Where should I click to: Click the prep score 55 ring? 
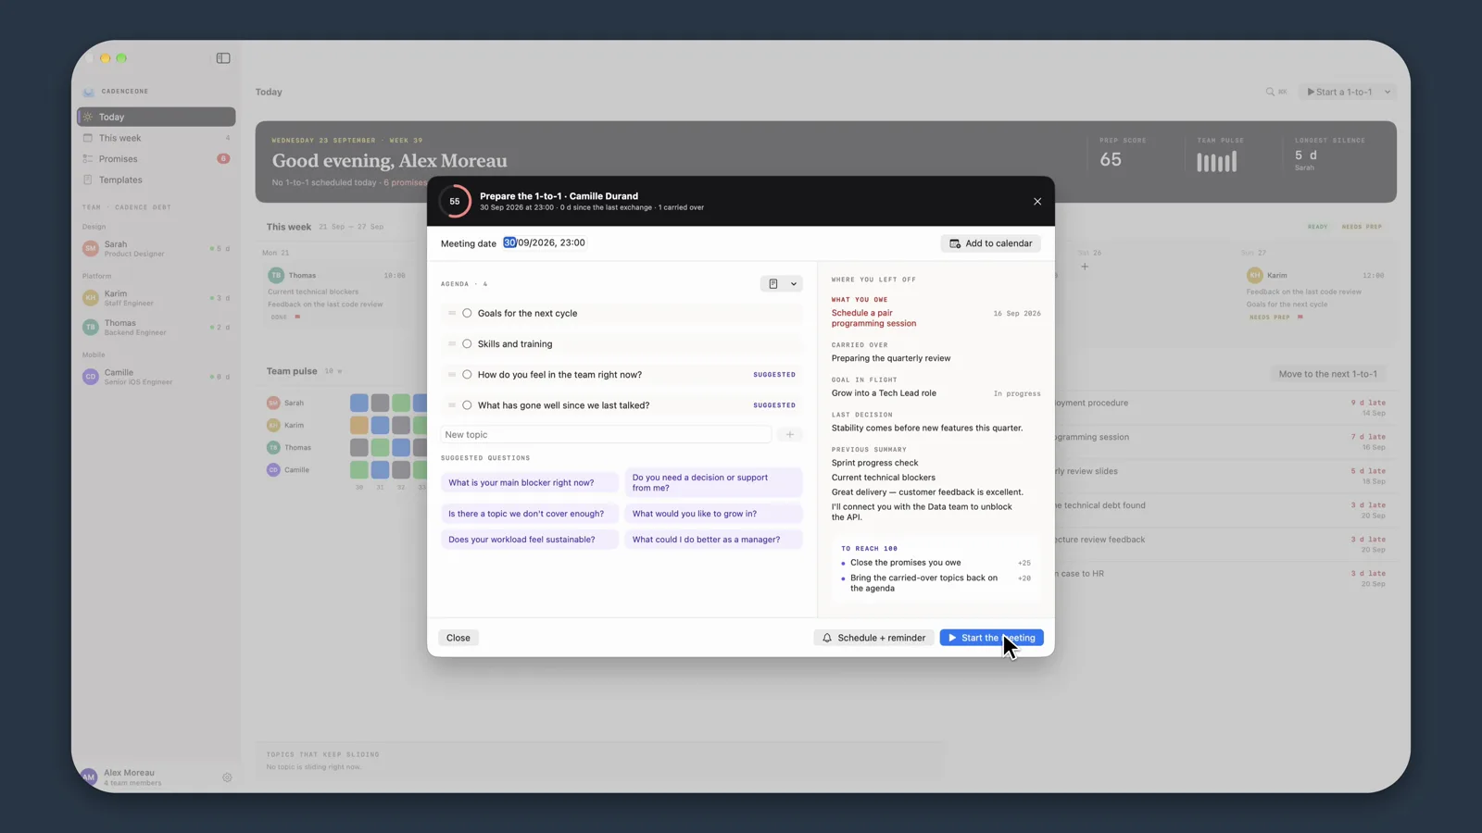pyautogui.click(x=455, y=201)
